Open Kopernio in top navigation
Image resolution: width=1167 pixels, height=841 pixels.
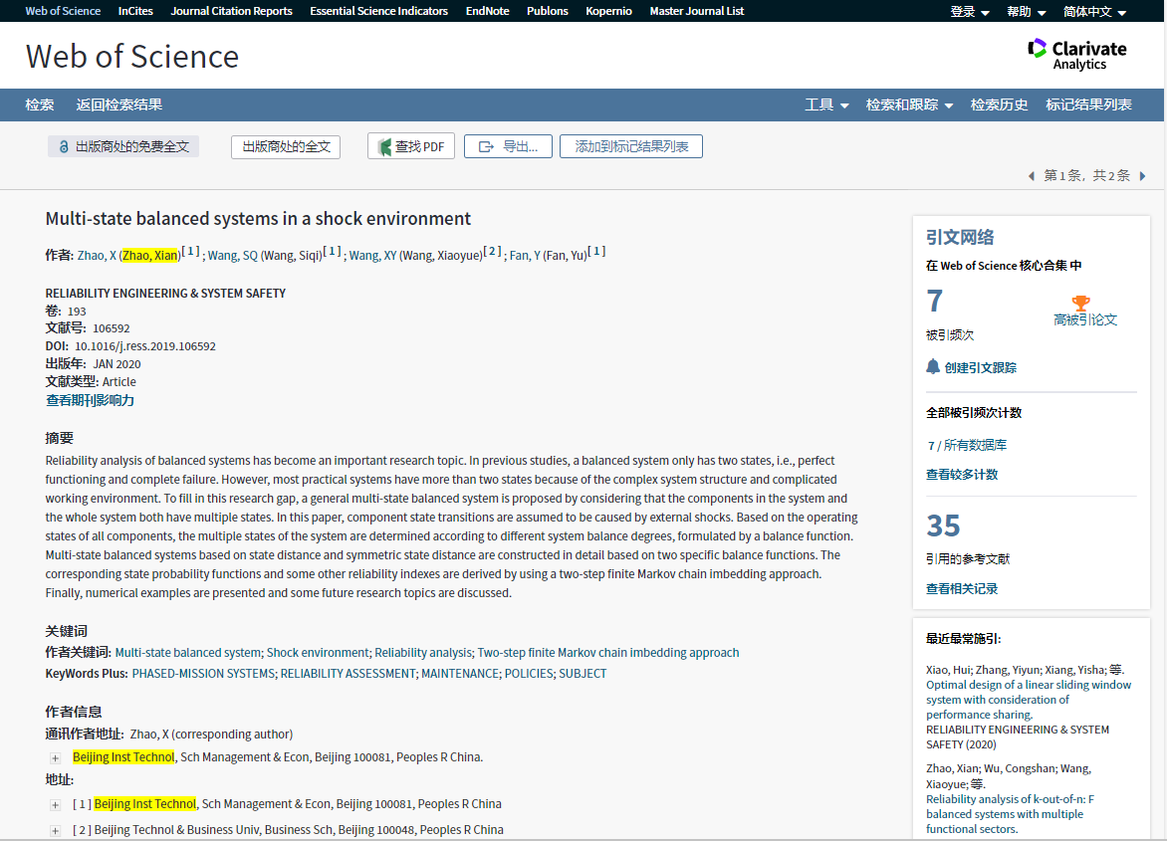(x=608, y=11)
